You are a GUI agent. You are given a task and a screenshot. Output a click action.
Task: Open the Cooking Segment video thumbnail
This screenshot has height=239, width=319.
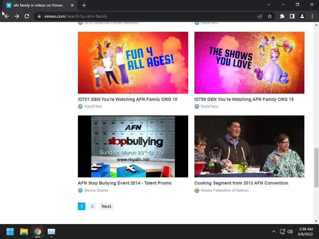point(249,146)
